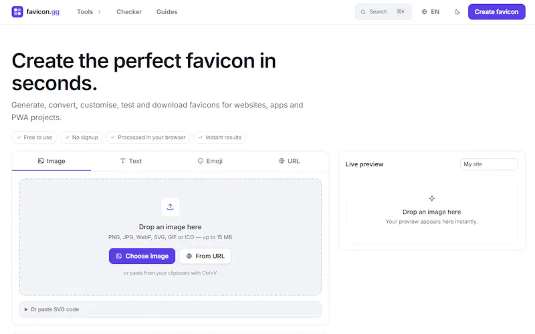This screenshot has height=334, width=535.
Task: Click the No signup badge
Action: click(81, 138)
